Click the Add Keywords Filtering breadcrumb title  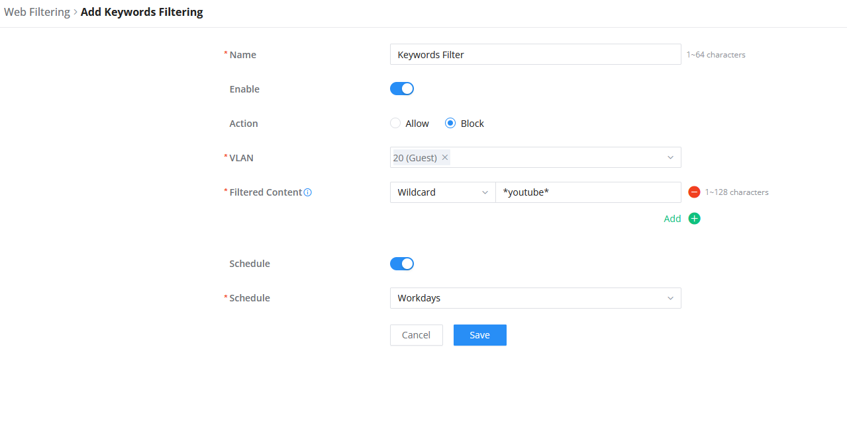142,12
